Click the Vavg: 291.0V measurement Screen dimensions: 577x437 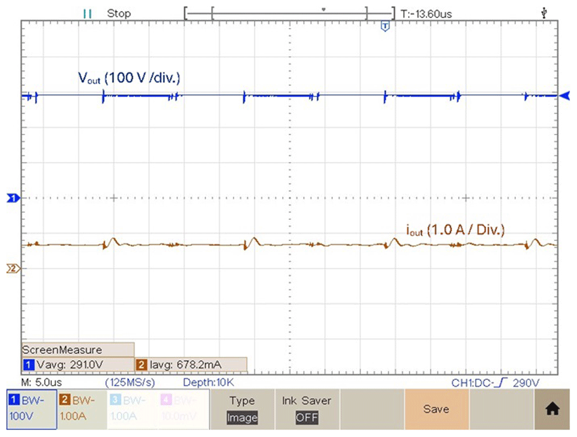pos(78,364)
